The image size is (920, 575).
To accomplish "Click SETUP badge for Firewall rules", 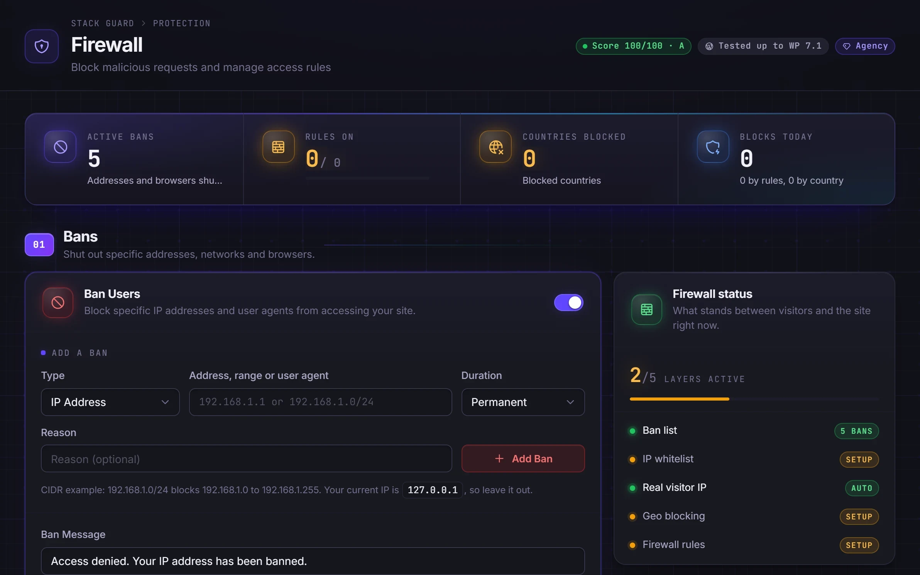I will [859, 545].
